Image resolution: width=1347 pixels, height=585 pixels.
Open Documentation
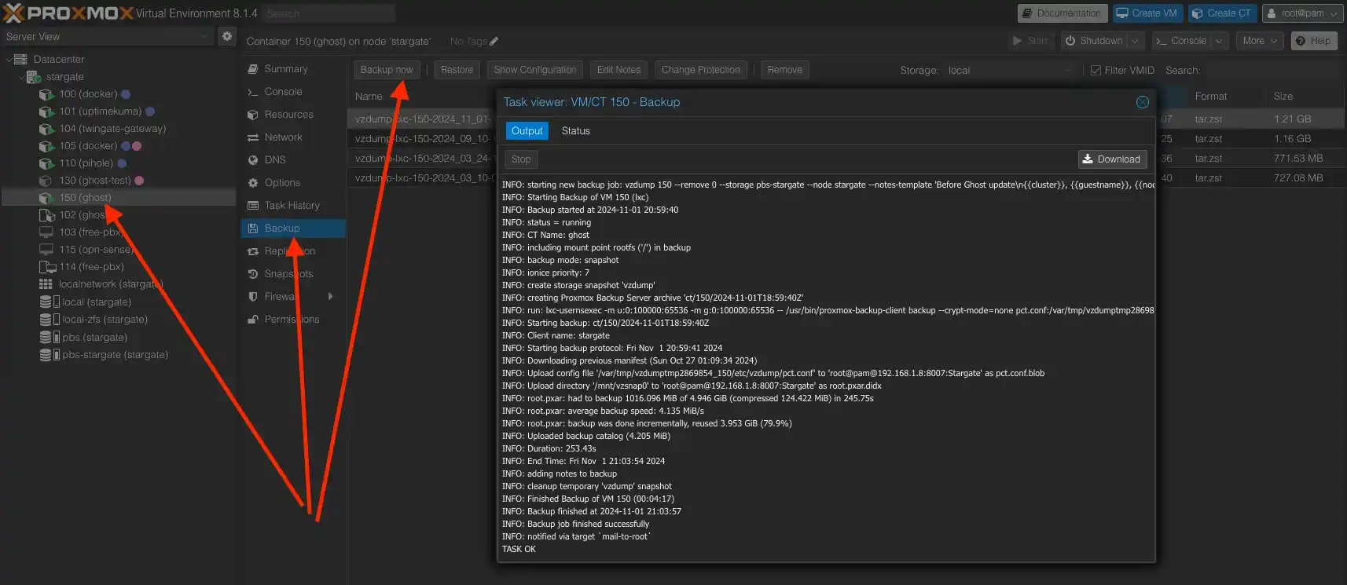(x=1063, y=13)
